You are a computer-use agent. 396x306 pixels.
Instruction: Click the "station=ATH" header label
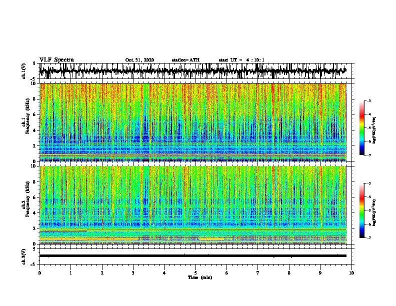[x=185, y=60]
